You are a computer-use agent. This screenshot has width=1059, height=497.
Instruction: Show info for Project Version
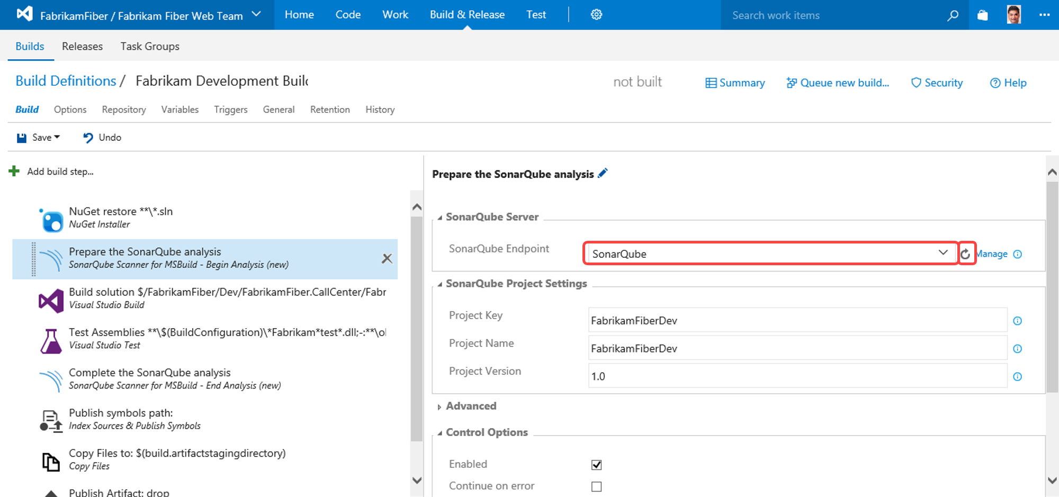1017,377
